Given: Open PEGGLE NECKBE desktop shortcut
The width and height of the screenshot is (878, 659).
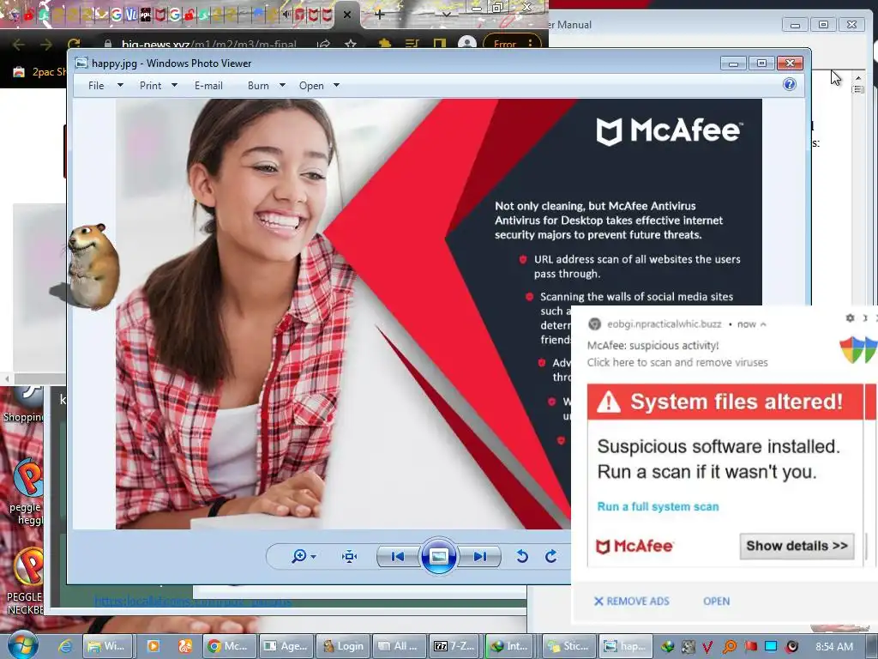Looking at the screenshot, I should [x=25, y=581].
